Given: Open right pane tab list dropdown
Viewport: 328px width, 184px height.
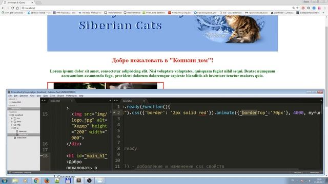Looking at the screenshot, I should 321,101.
